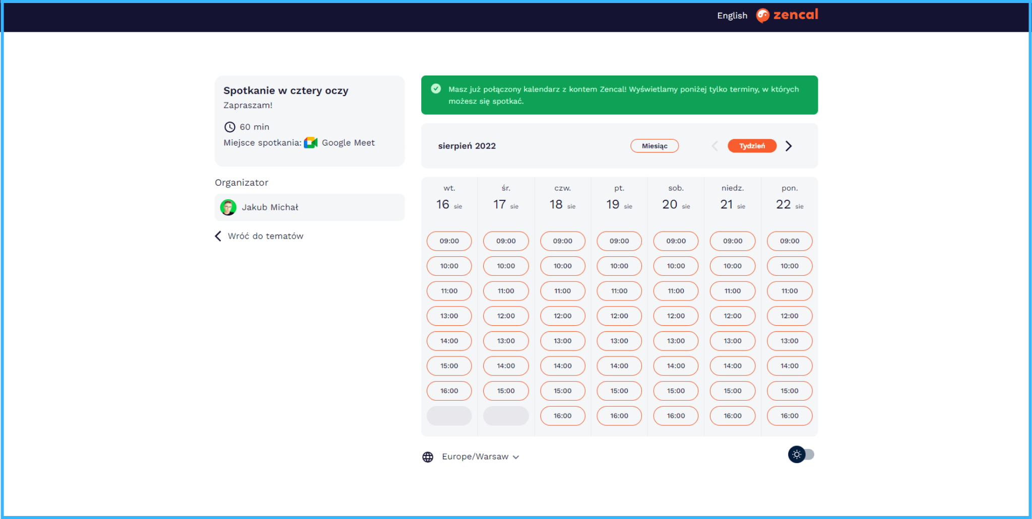Pick 14:00 slot on Sunday 21
The image size is (1032, 519).
tap(732, 366)
